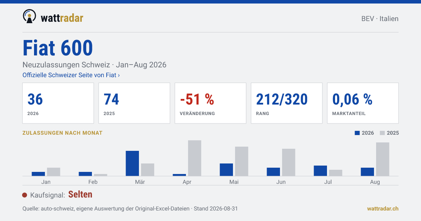This screenshot has height=221, width=421.
Task: Open the Offizielle Schweizer Seite von Fiat link
Action: (x=71, y=75)
